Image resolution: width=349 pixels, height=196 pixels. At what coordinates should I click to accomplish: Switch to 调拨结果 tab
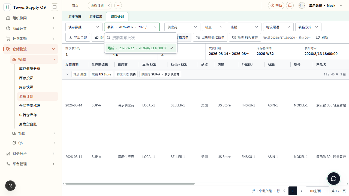(x=96, y=16)
